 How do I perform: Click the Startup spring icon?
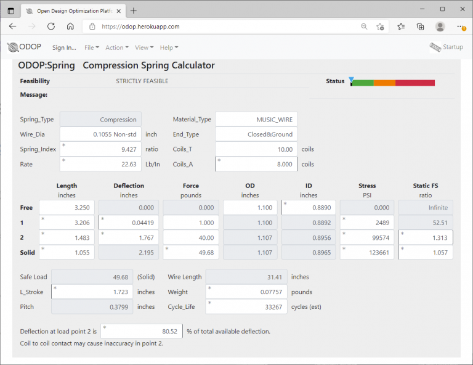(435, 47)
